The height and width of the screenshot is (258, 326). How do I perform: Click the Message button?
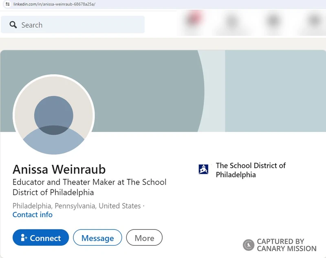click(x=97, y=238)
